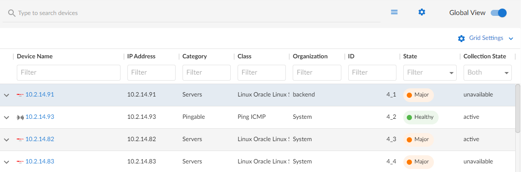This screenshot has width=526, height=172.
Task: Click the hamburger menu icon
Action: [x=394, y=12]
